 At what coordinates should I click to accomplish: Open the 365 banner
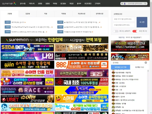point(82,73)
